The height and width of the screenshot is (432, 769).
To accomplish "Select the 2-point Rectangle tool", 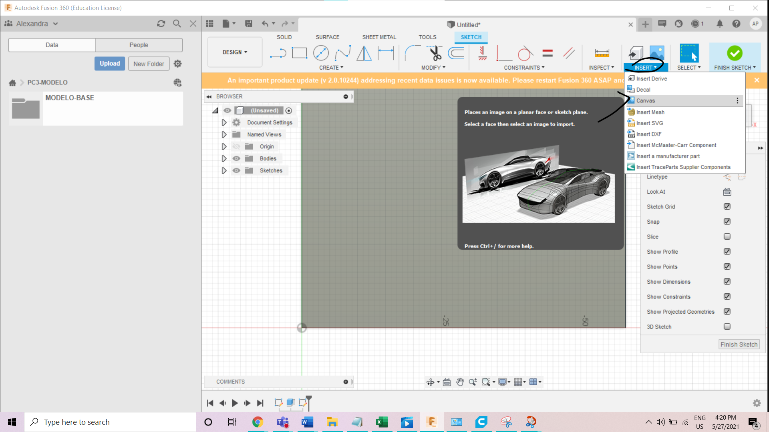I will pyautogui.click(x=299, y=53).
